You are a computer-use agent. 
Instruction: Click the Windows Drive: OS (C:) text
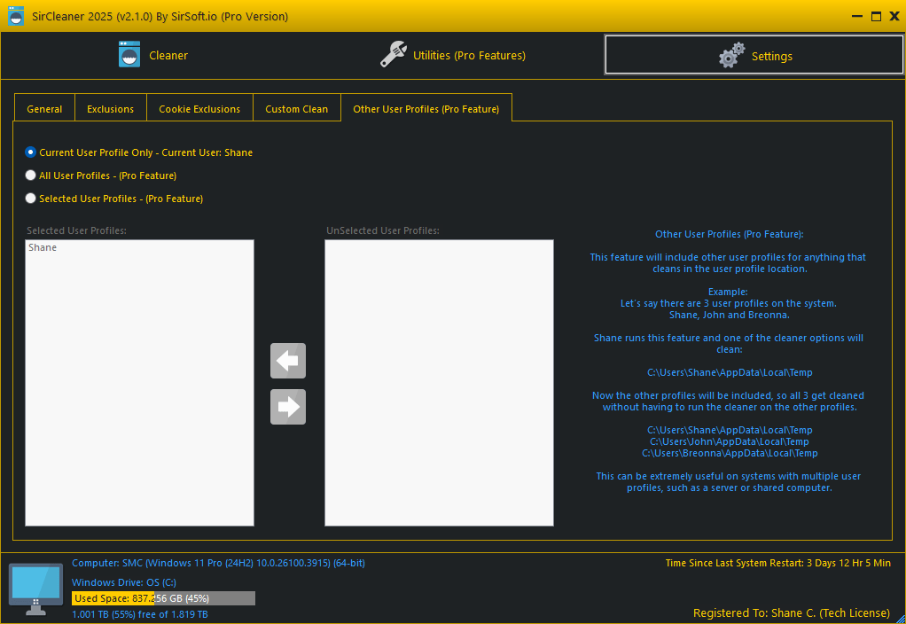pos(124,582)
